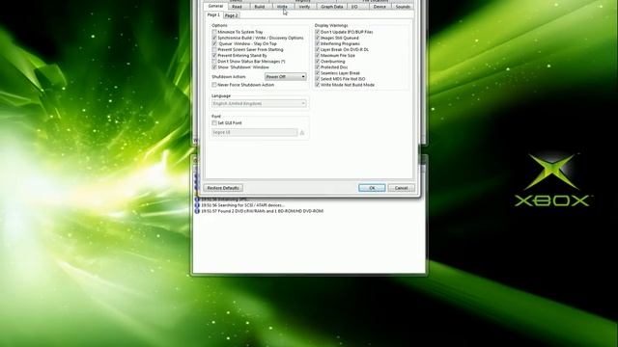Uncheck Don't Update IFO/BUP Files warning
The image size is (618, 347).
tap(318, 32)
